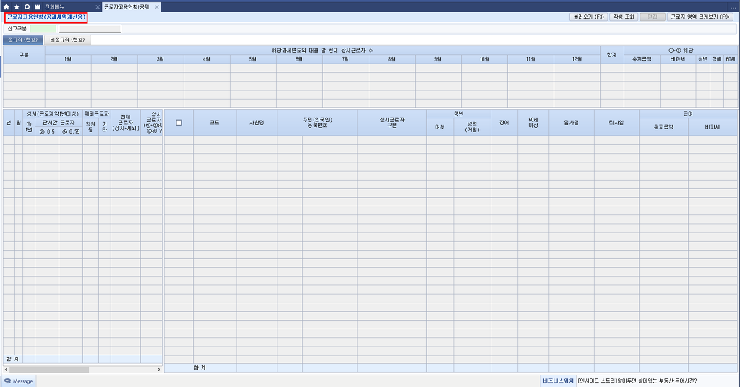Click the window list icon beside search

[x=38, y=7]
